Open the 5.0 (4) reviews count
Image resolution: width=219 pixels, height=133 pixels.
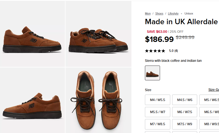coord(173,51)
